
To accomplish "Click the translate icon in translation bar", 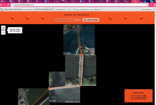I will [x=2, y=9].
